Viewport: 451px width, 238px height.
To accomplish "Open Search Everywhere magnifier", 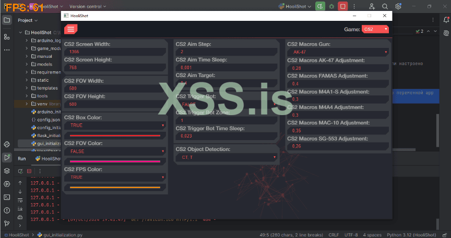I will coord(385,6).
